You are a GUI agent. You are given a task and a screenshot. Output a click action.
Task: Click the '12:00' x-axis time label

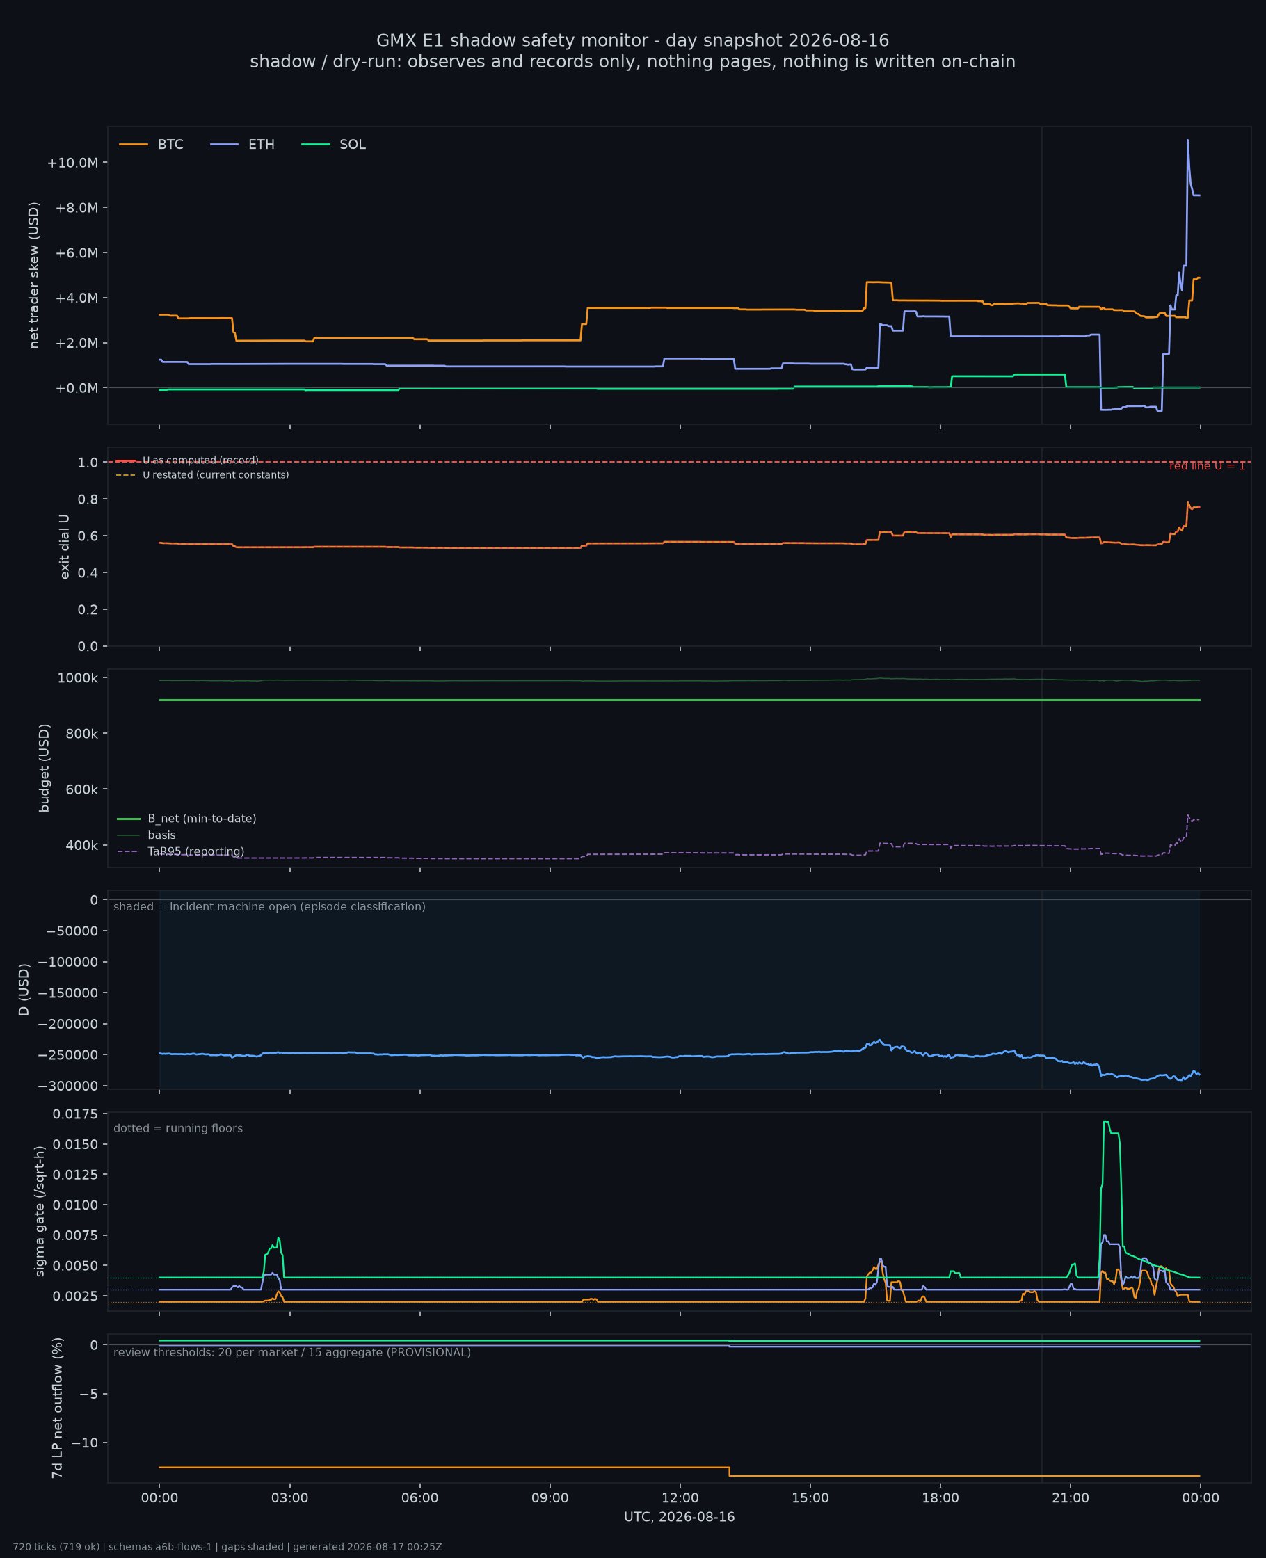pos(680,1498)
